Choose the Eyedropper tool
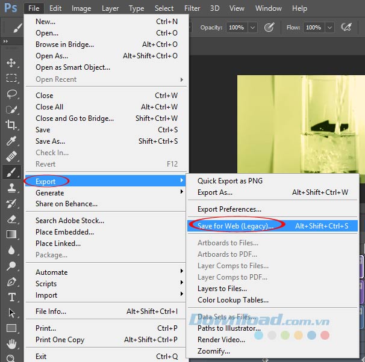This screenshot has height=362, width=365. pos(11,141)
